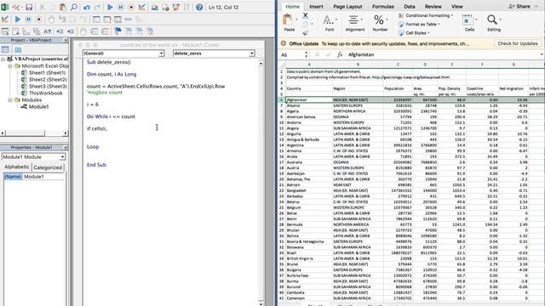Screen dimensions: 545x306
Task: Open the Project Explorer toolbar icon
Action: [x=154, y=7]
